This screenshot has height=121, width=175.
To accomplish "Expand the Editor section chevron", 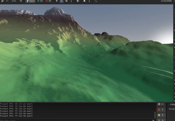I will coord(169,105).
